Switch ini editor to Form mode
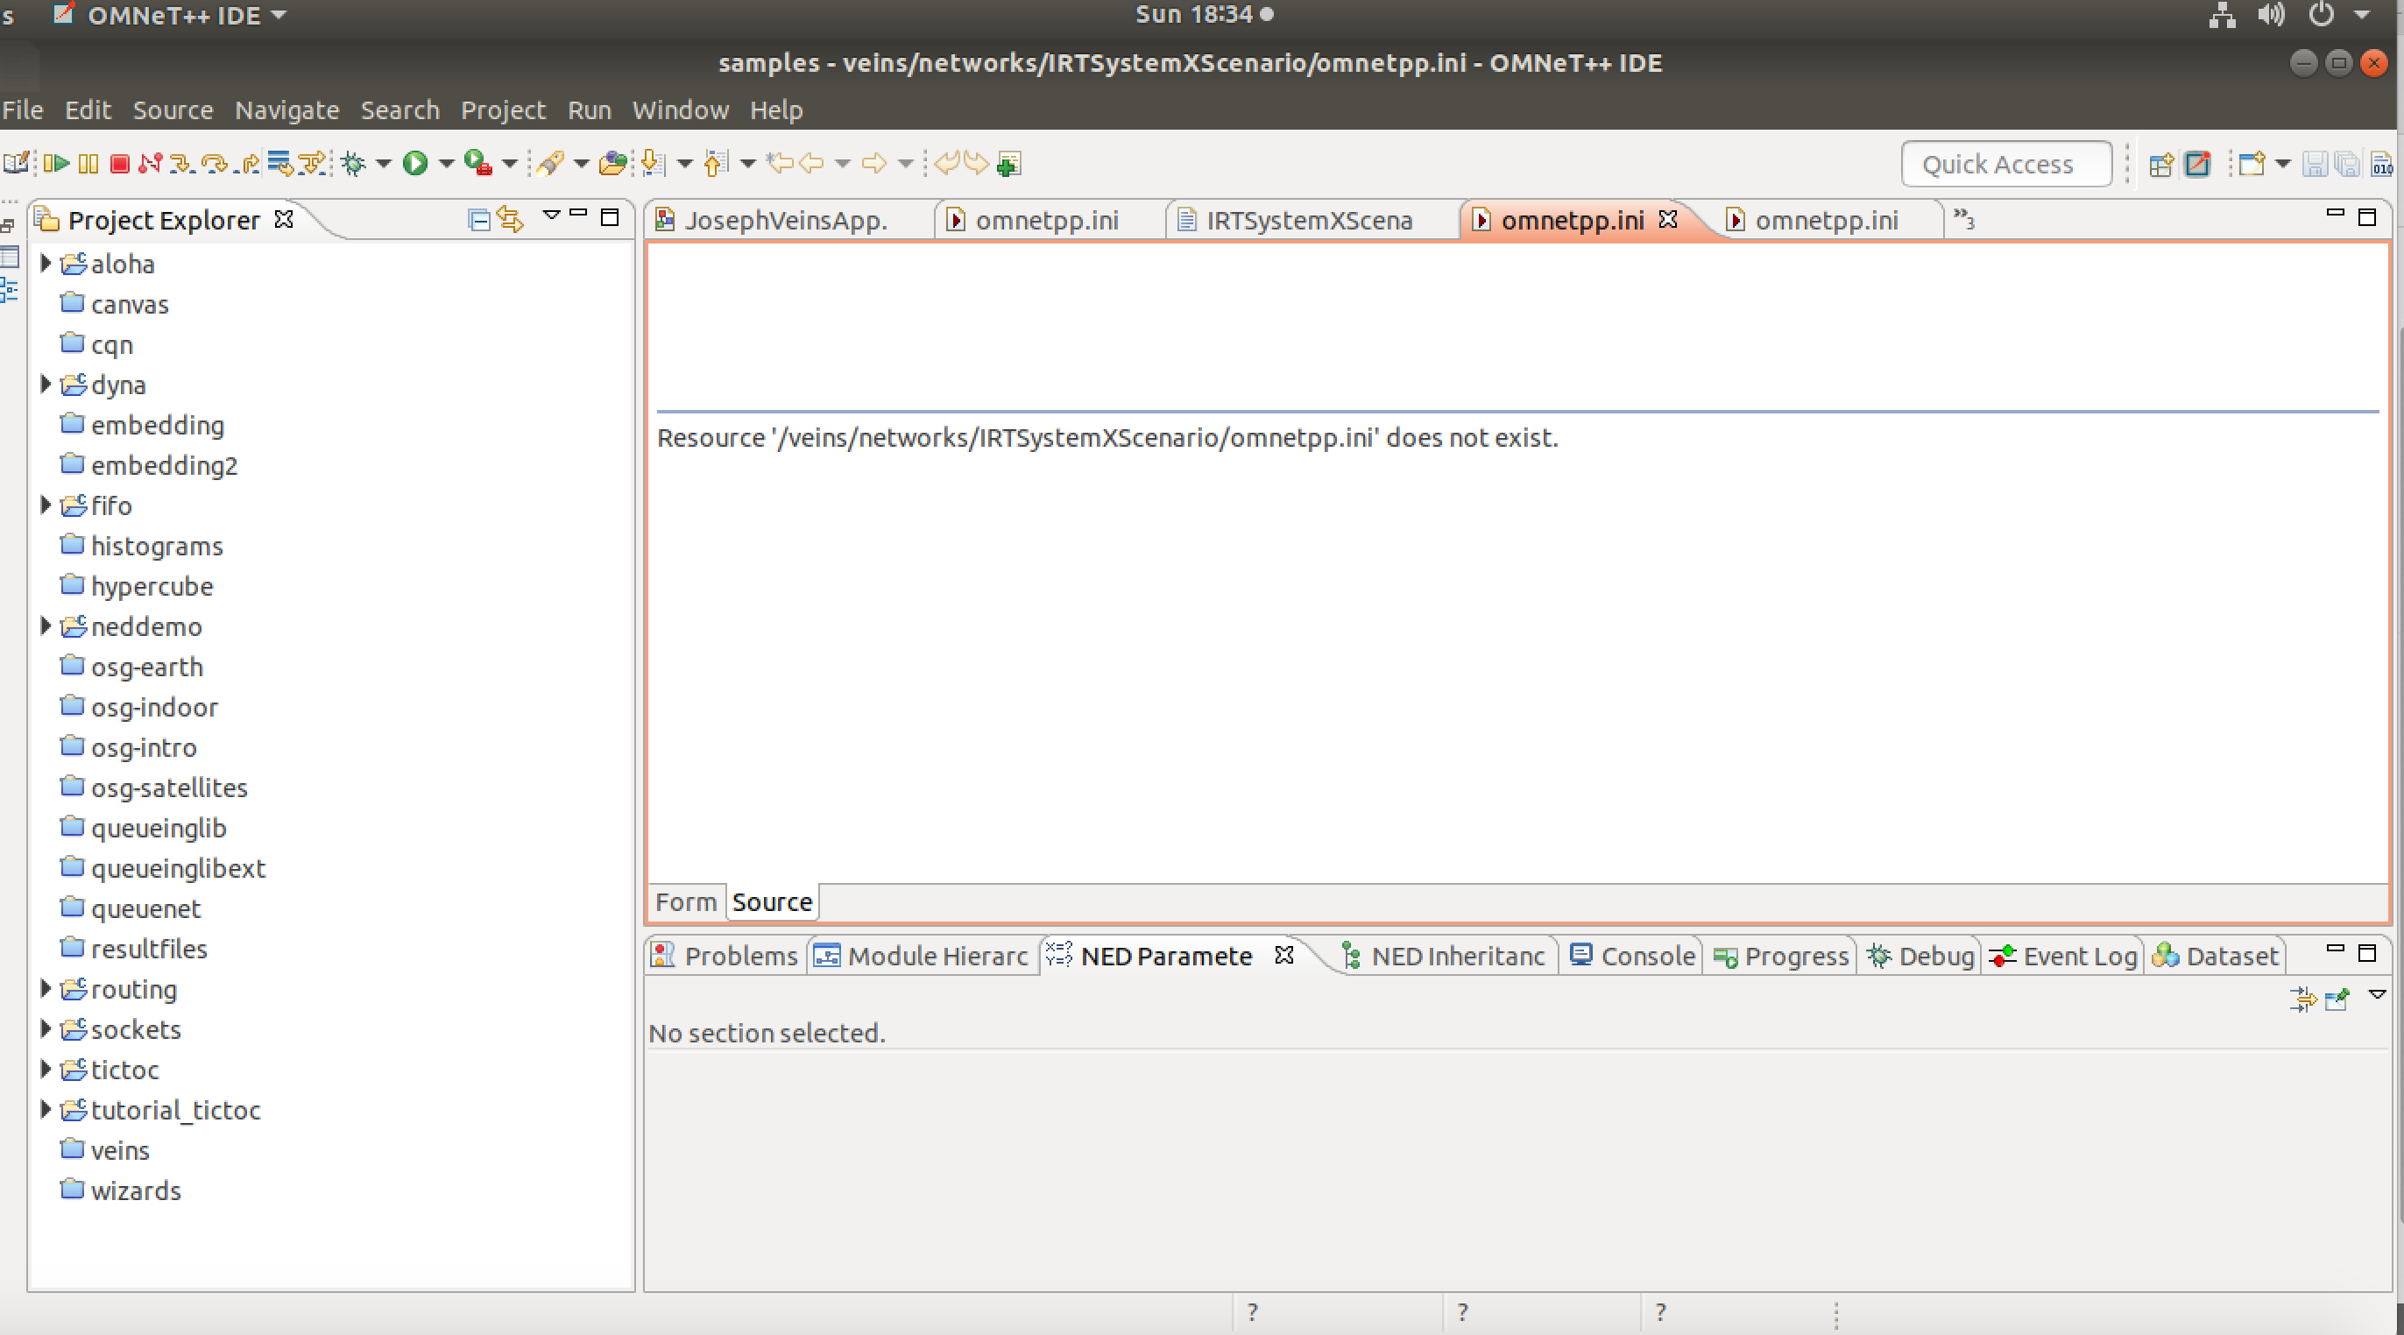The height and width of the screenshot is (1335, 2404). pos(686,902)
